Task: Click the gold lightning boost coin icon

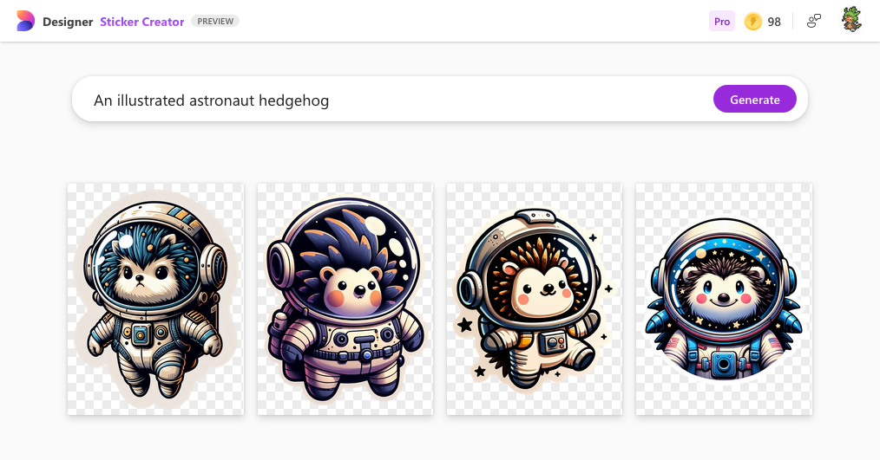Action: pos(752,22)
